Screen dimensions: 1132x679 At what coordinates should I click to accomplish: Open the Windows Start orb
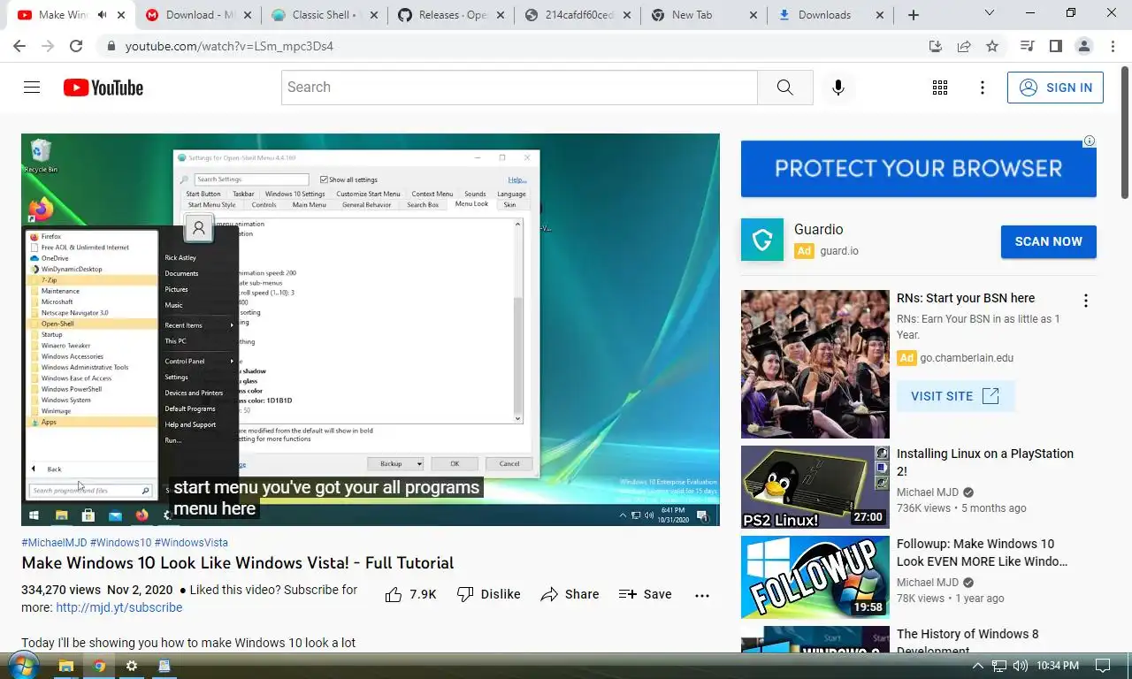(23, 666)
